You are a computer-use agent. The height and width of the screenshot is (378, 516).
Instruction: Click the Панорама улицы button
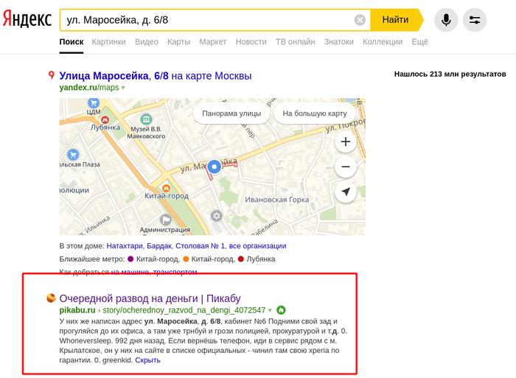point(231,113)
